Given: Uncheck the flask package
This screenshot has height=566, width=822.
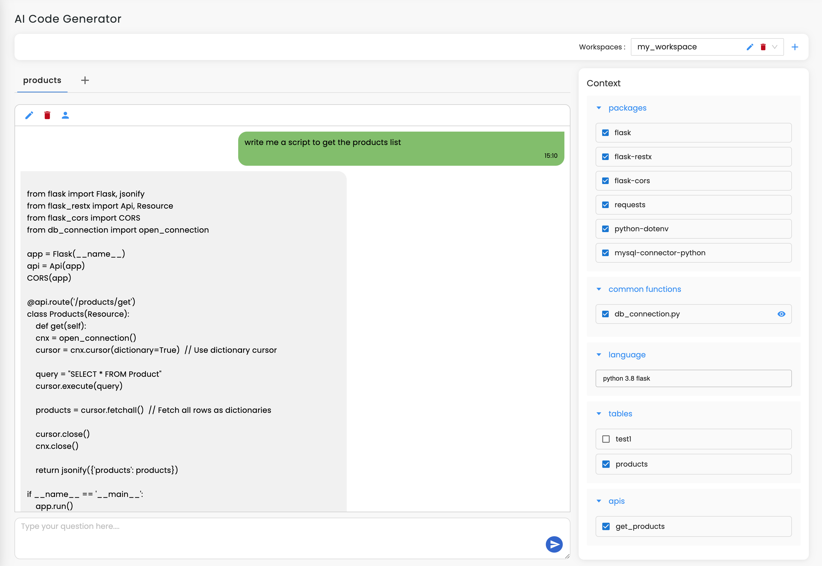Looking at the screenshot, I should coord(605,133).
